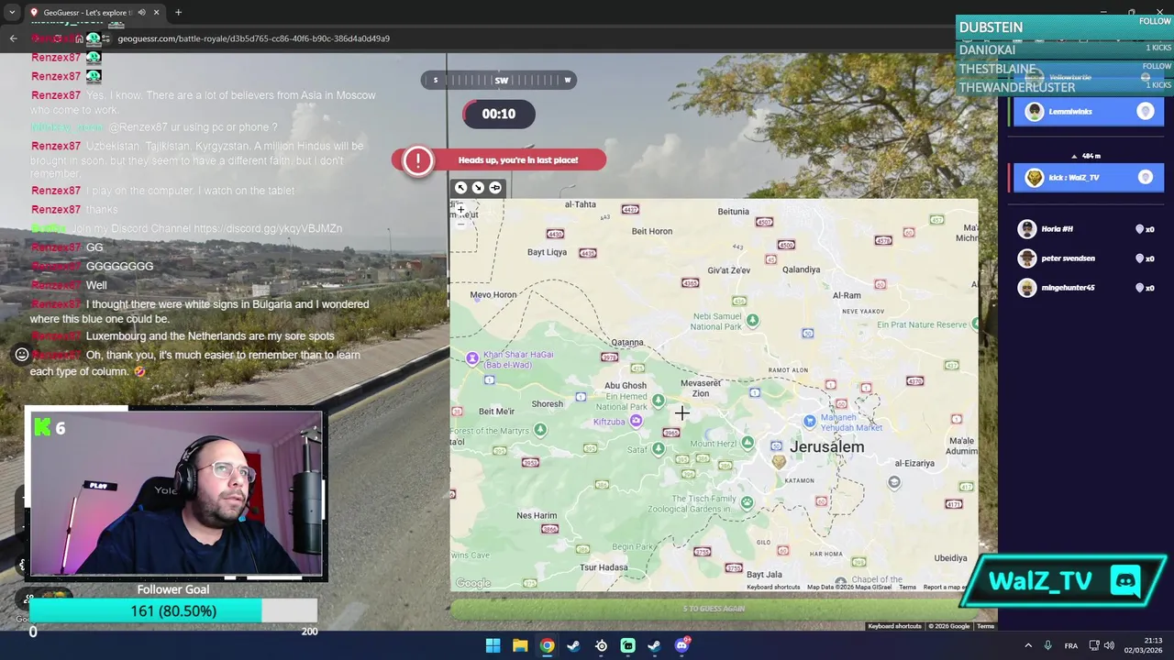Pin the guess map open with the pin icon
Screen dimensions: 1174x660
(495, 188)
